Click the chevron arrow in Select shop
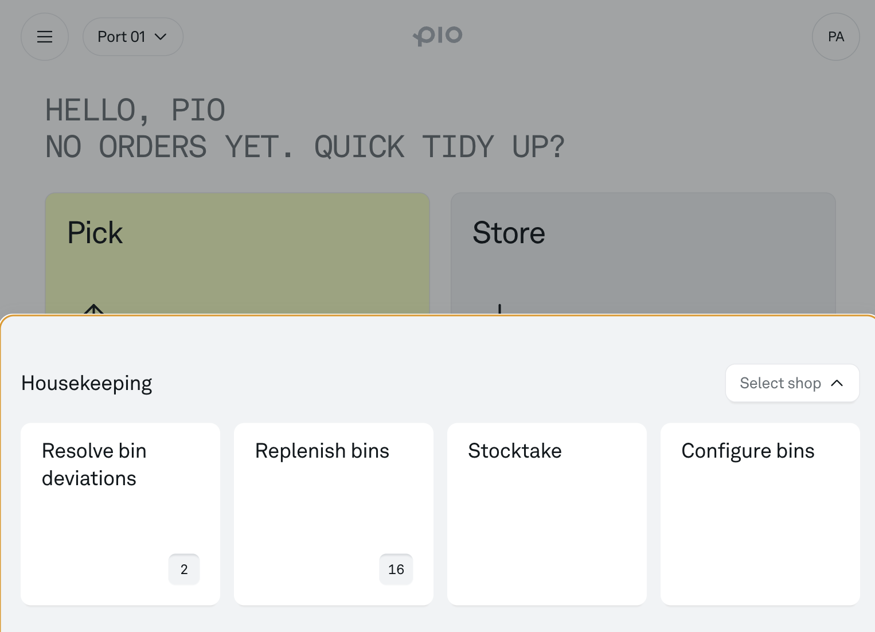This screenshot has width=875, height=632. tap(837, 383)
